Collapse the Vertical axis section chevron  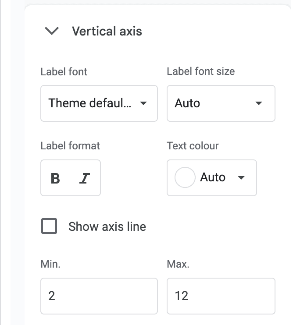point(52,31)
